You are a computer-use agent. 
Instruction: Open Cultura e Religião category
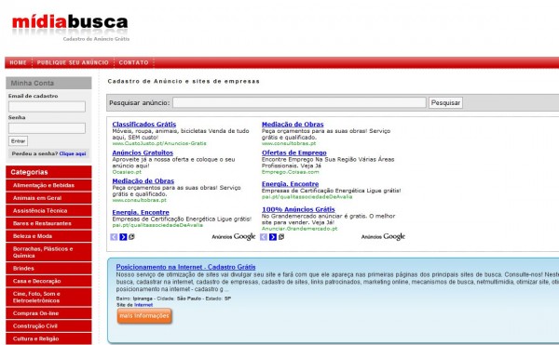pos(48,338)
